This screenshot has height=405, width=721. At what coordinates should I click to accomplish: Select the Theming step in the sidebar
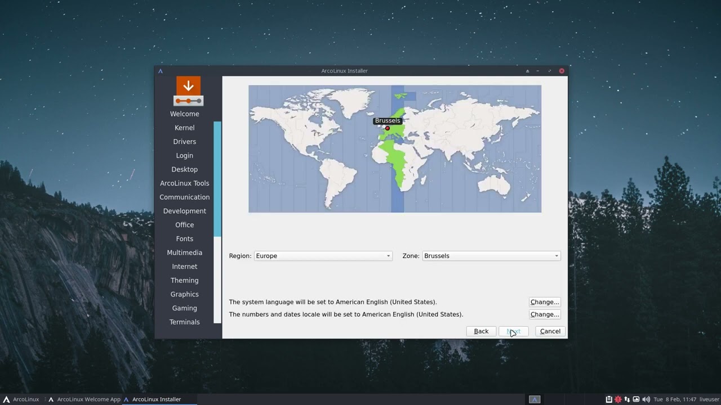pyautogui.click(x=185, y=281)
